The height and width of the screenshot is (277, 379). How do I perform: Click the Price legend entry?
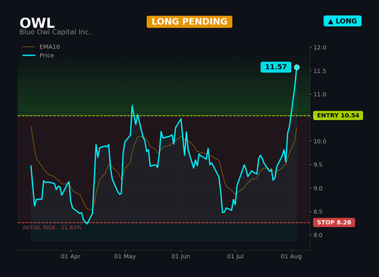coord(38,55)
